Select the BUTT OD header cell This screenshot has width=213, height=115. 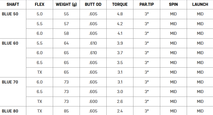click(93, 5)
